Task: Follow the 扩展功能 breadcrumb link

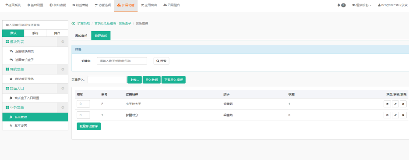Action: [x=84, y=24]
